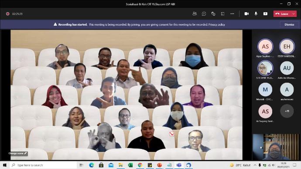The image size is (301, 169).
Task: Open Microsoft Edge from the taskbar
Action: [91, 165]
